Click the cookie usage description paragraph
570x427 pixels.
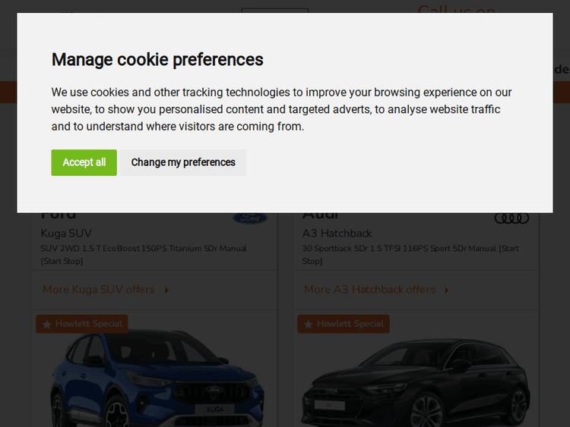tap(281, 109)
